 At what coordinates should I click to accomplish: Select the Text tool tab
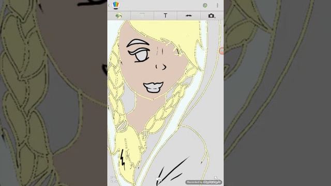pyautogui.click(x=165, y=16)
